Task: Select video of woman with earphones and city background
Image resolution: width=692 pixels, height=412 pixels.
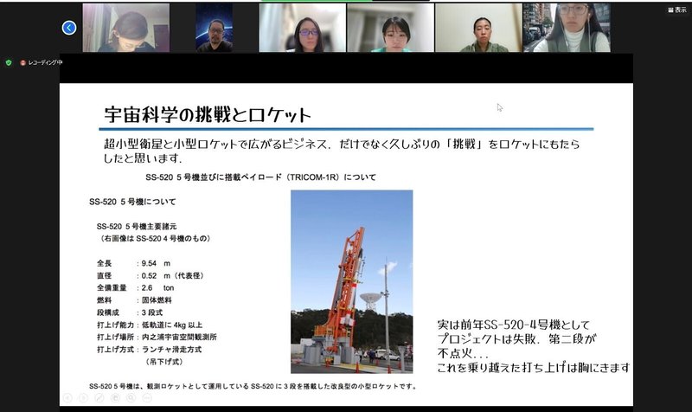Action: (567, 28)
